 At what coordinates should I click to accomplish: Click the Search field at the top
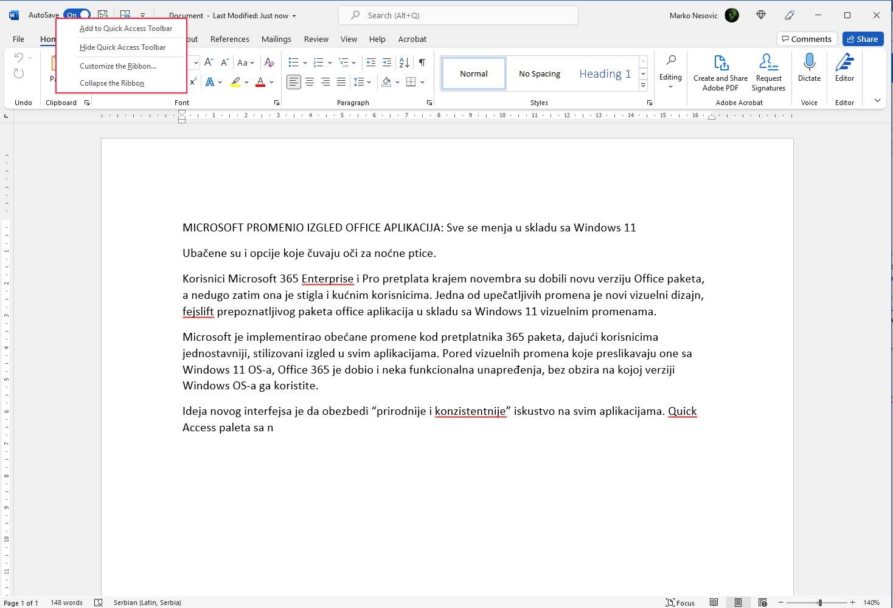tap(458, 15)
